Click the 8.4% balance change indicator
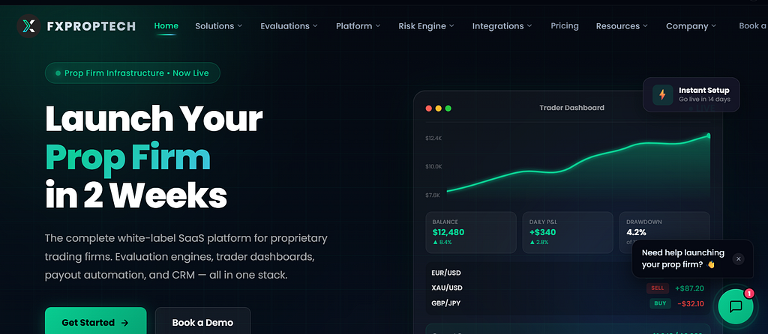Screen dimensions: 768x334 (442, 242)
